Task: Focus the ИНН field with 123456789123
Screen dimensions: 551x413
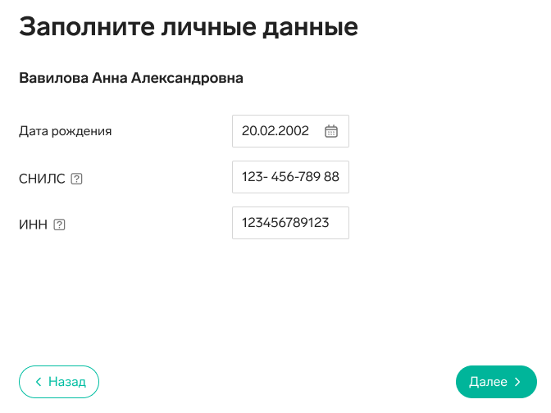Action: [290, 223]
